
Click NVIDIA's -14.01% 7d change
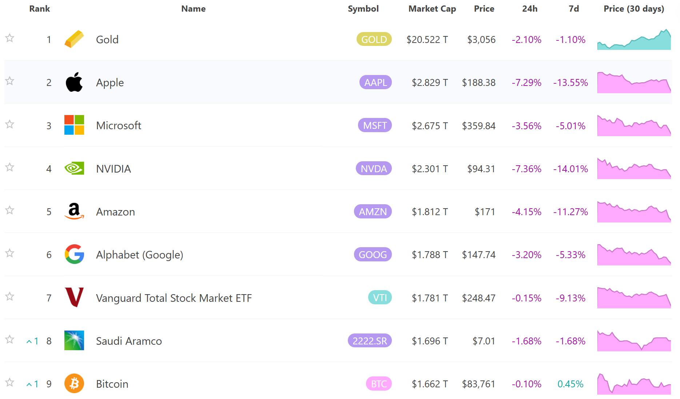pos(570,169)
